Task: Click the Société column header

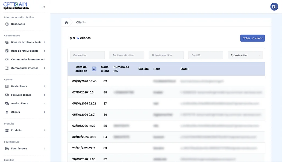Action: click(x=143, y=69)
